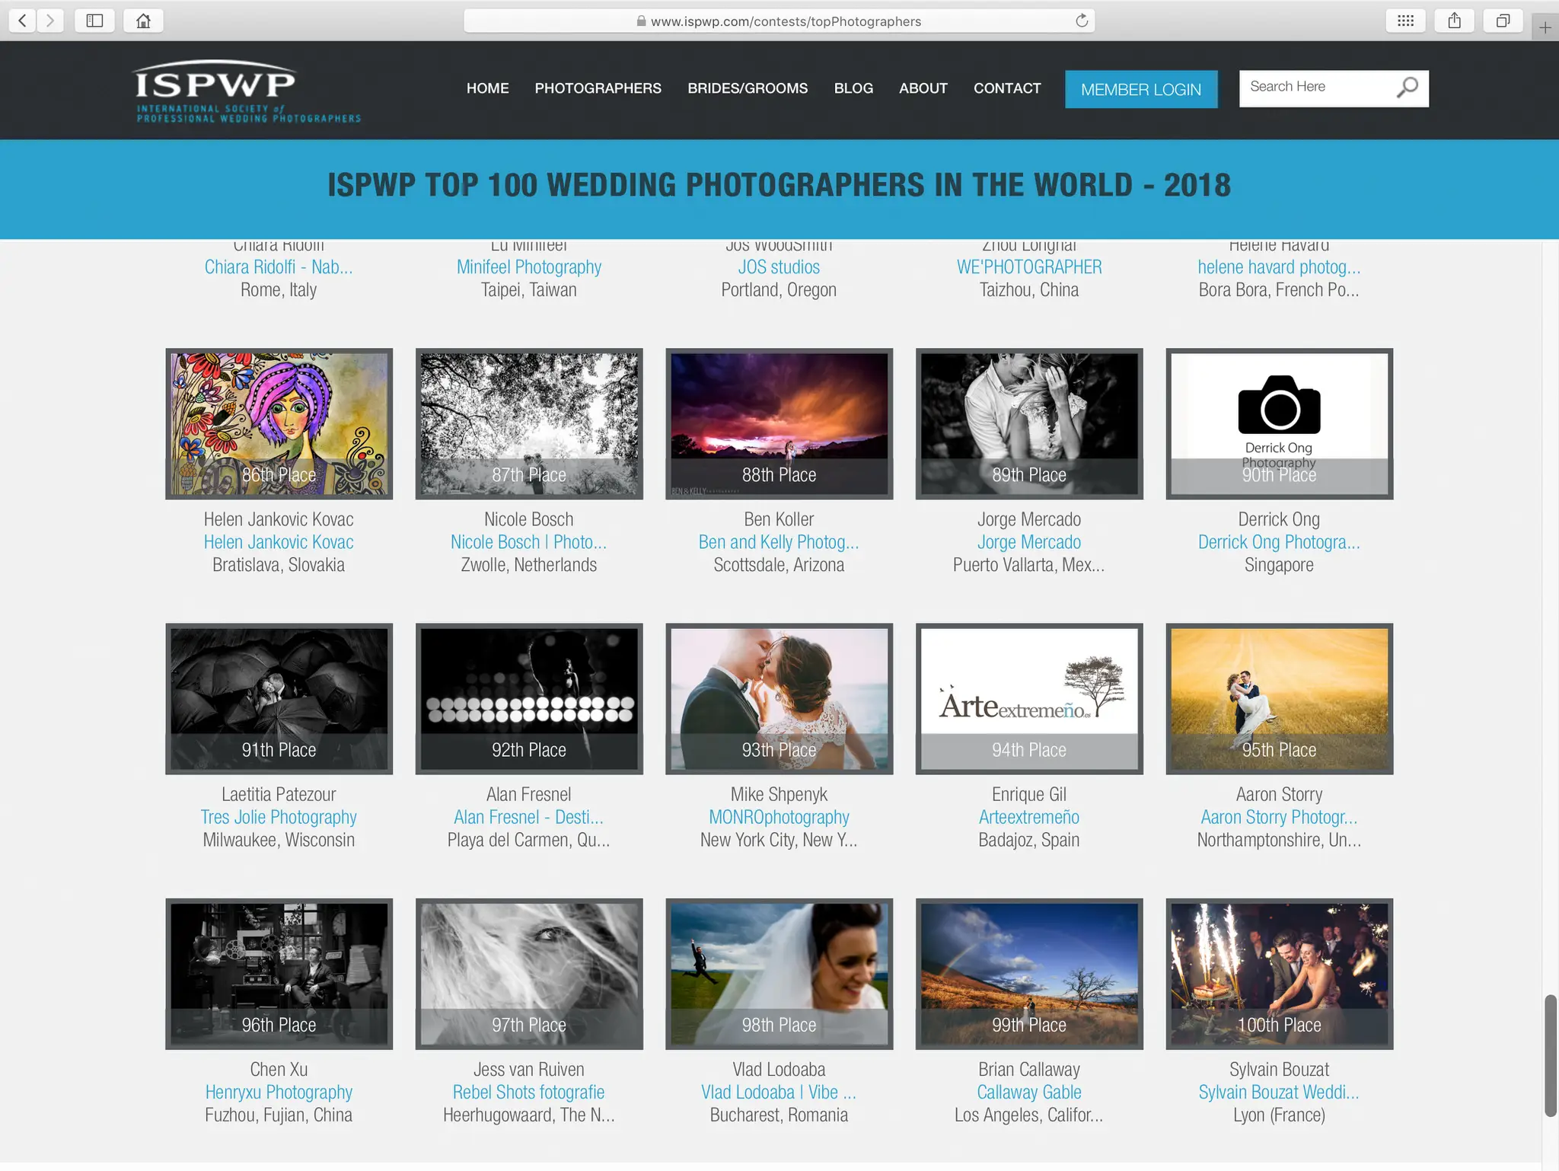Viewport: 1559px width, 1171px height.
Task: Open Rebel Shots fotografie link
Action: click(528, 1093)
